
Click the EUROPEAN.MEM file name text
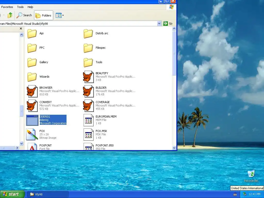click(x=106, y=117)
